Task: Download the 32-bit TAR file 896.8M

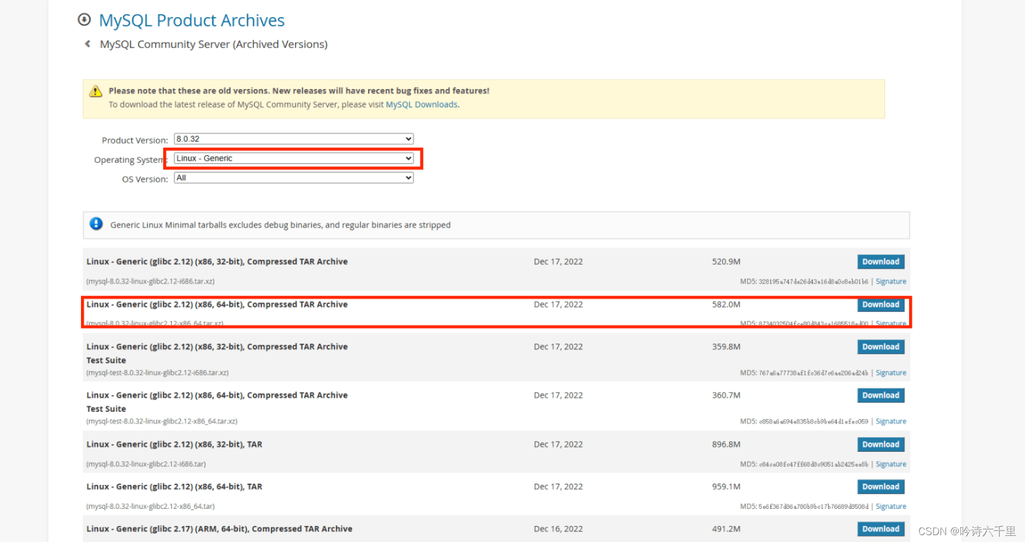Action: click(x=881, y=444)
